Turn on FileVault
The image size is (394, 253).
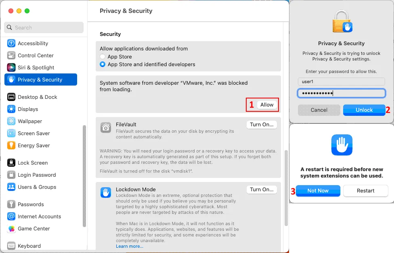[x=262, y=125]
